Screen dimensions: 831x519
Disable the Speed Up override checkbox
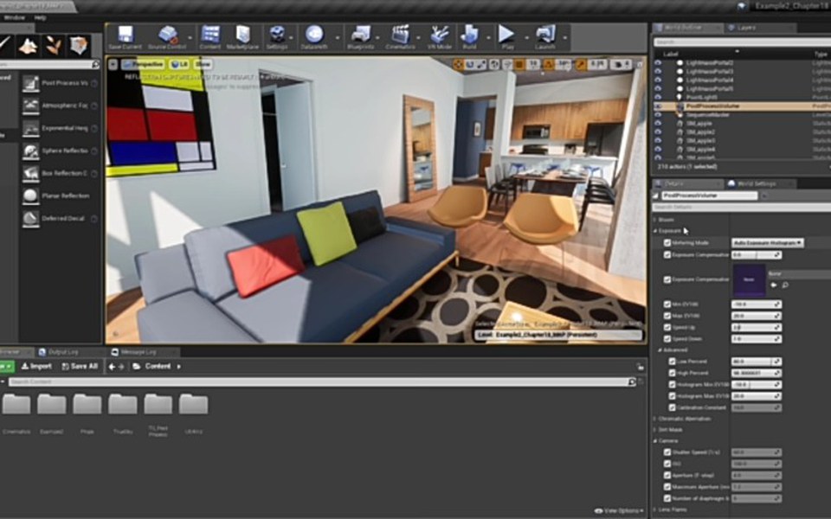(667, 328)
